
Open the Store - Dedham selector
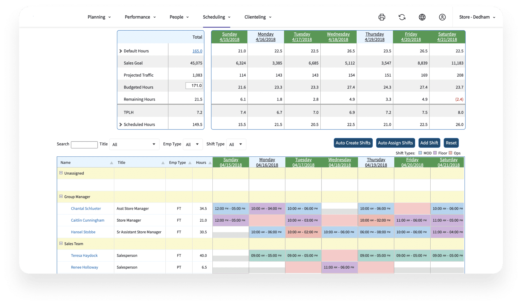click(477, 17)
